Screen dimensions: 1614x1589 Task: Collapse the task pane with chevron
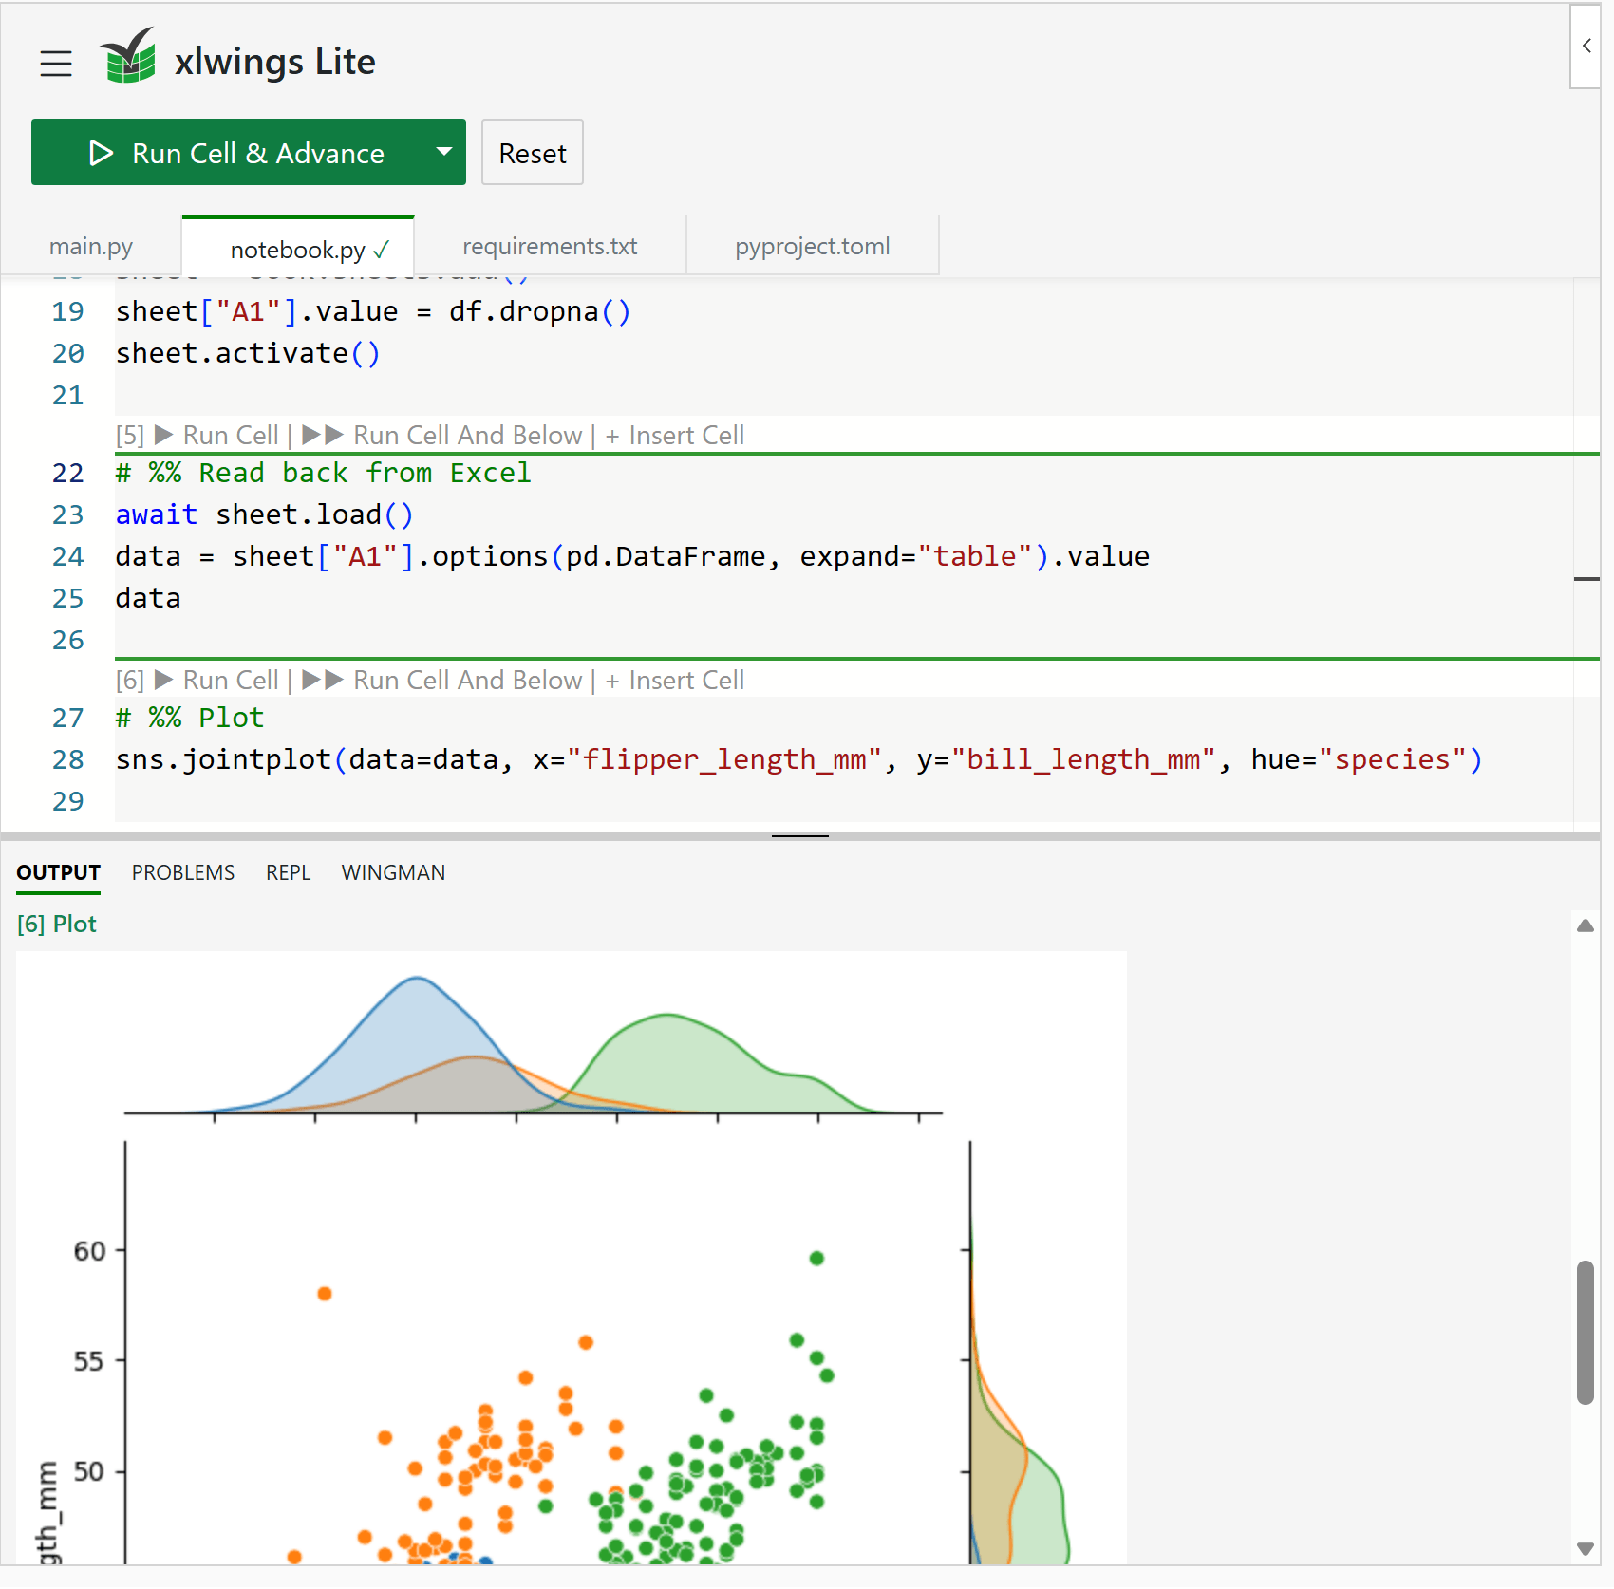(x=1586, y=46)
